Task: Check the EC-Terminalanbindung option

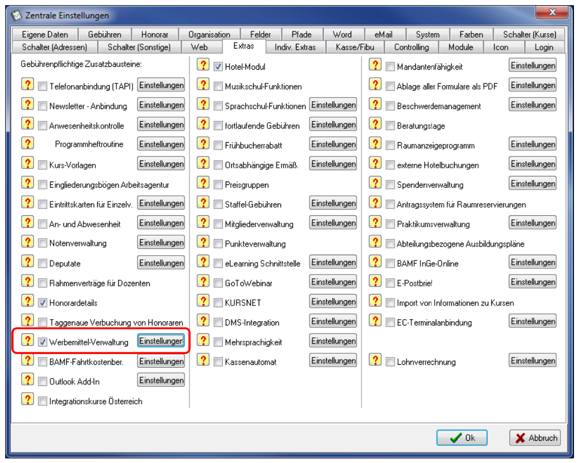Action: (390, 323)
